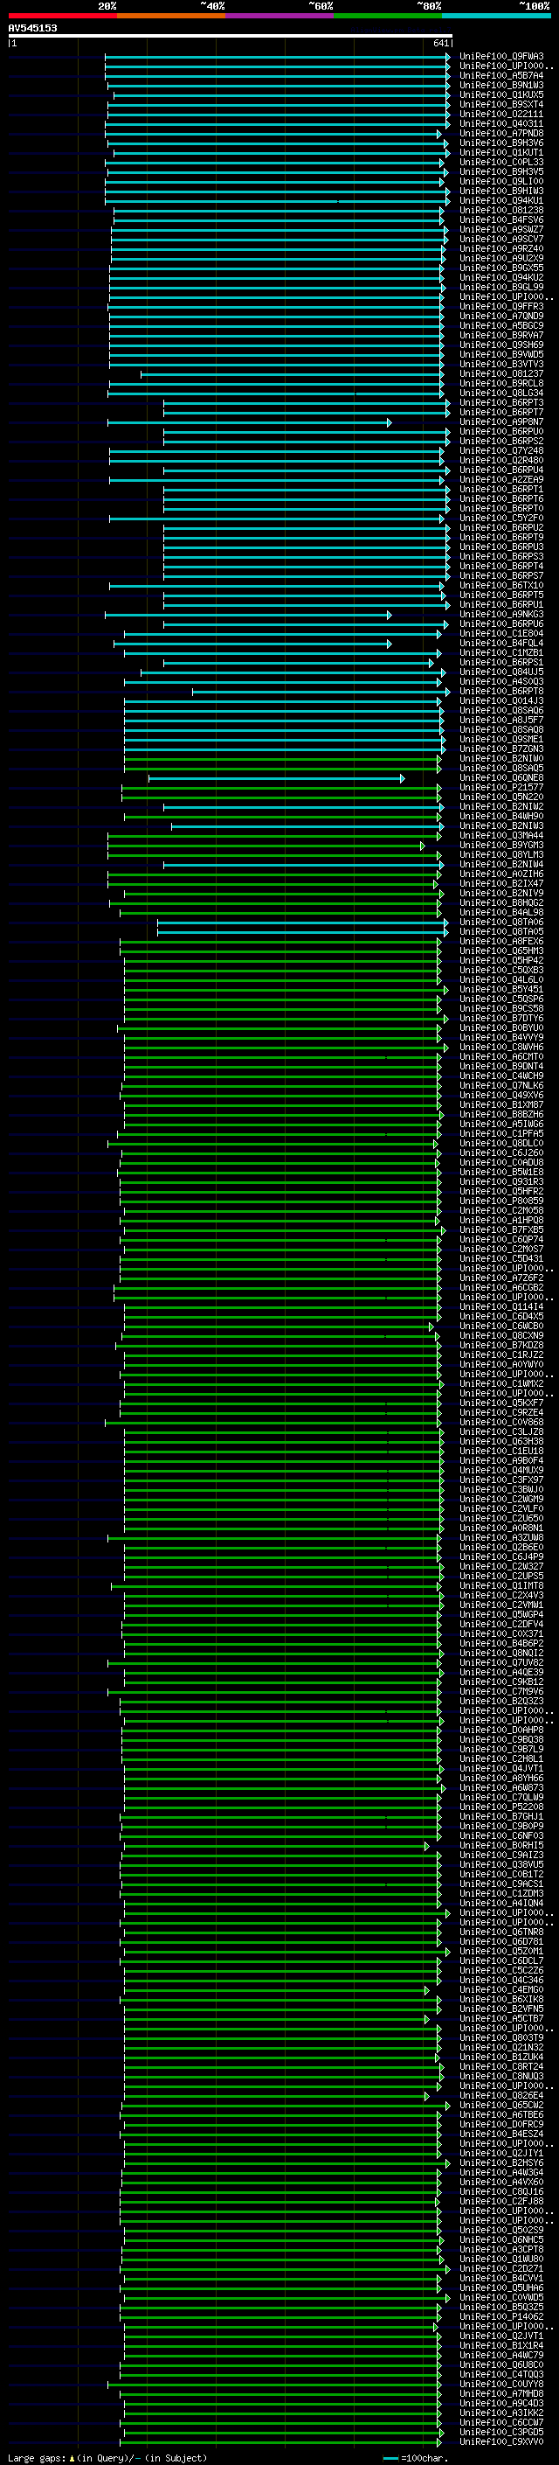
Task: Select label UniRef100_B1X1R4
Action: [501, 2345]
